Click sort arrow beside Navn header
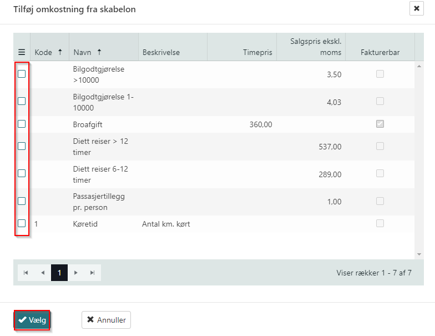This screenshot has height=336, width=435. coord(99,52)
